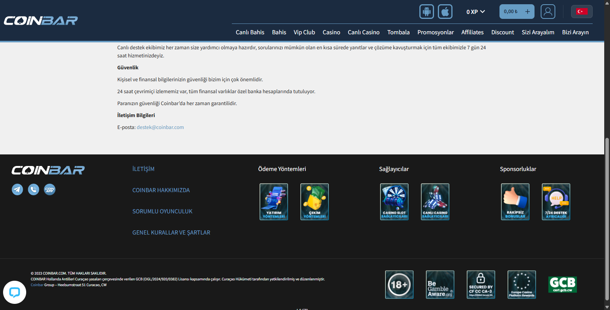Viewport: 610px width, 310px height.
Task: Open the Turkish flag language selector
Action: pos(582,12)
